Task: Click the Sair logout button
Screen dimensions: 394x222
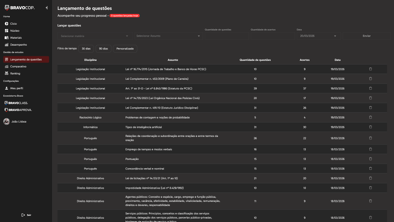Action: [x=26, y=215]
